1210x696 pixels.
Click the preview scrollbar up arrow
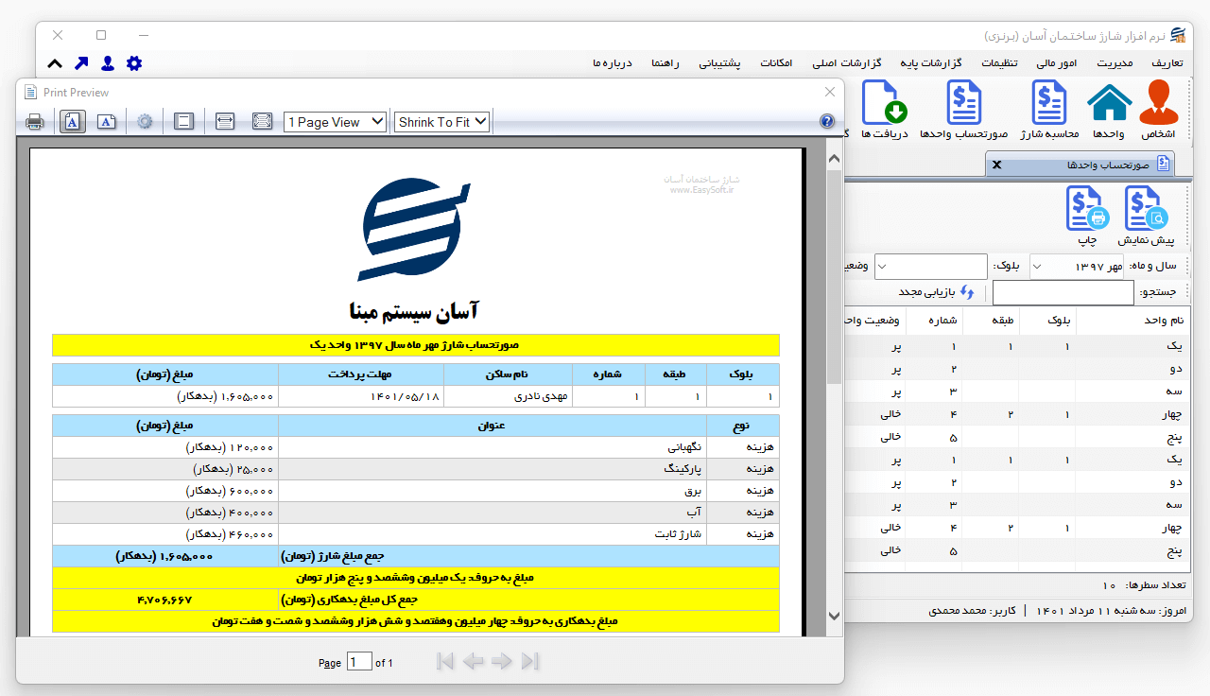(834, 160)
